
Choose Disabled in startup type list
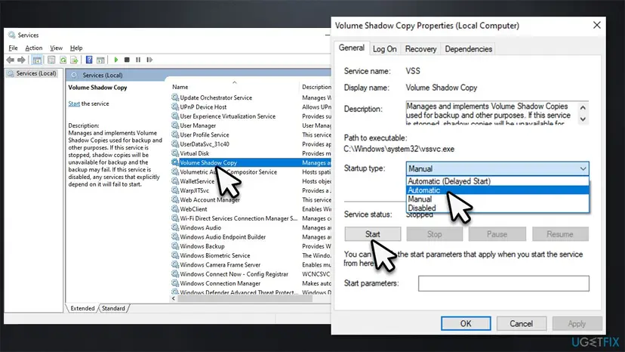click(x=497, y=208)
